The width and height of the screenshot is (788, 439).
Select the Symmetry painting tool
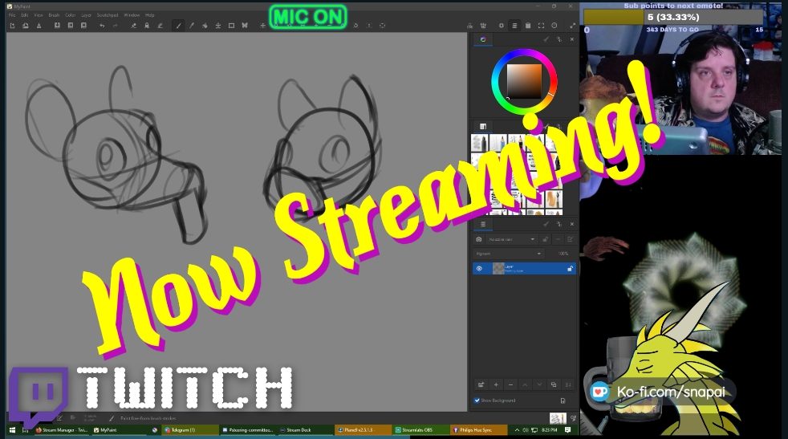pyautogui.click(x=218, y=26)
